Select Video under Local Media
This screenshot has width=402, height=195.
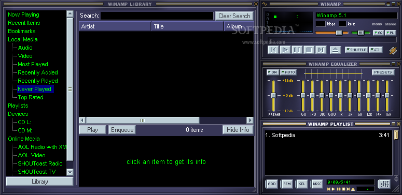point(25,56)
